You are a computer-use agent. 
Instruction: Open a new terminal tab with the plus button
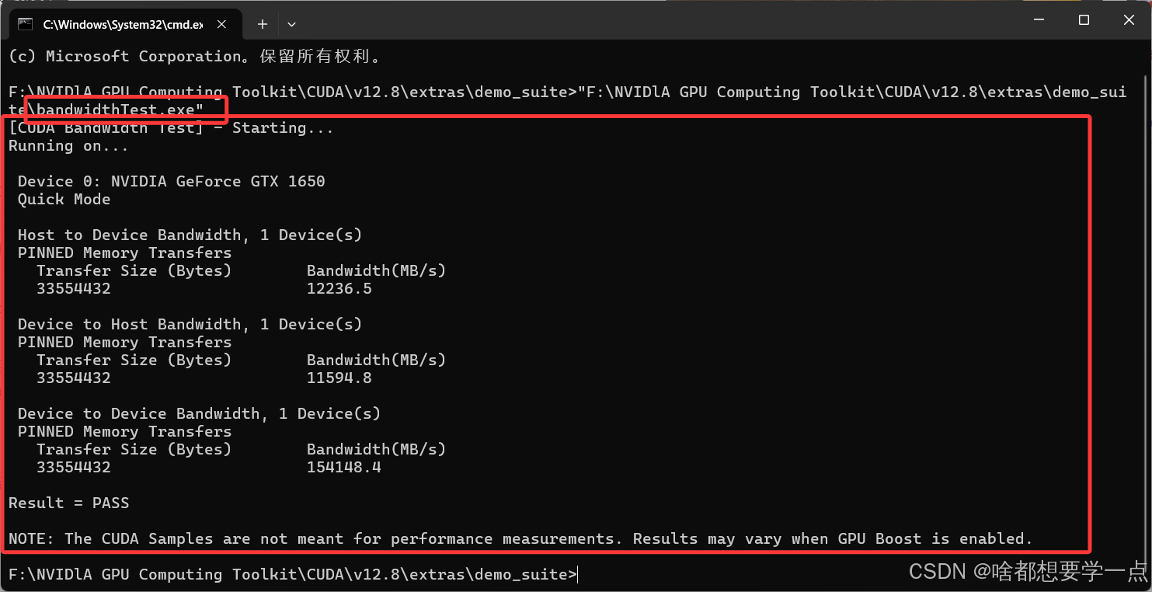[263, 24]
